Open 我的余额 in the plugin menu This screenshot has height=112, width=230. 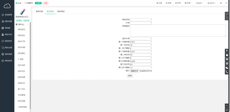[x=21, y=47]
